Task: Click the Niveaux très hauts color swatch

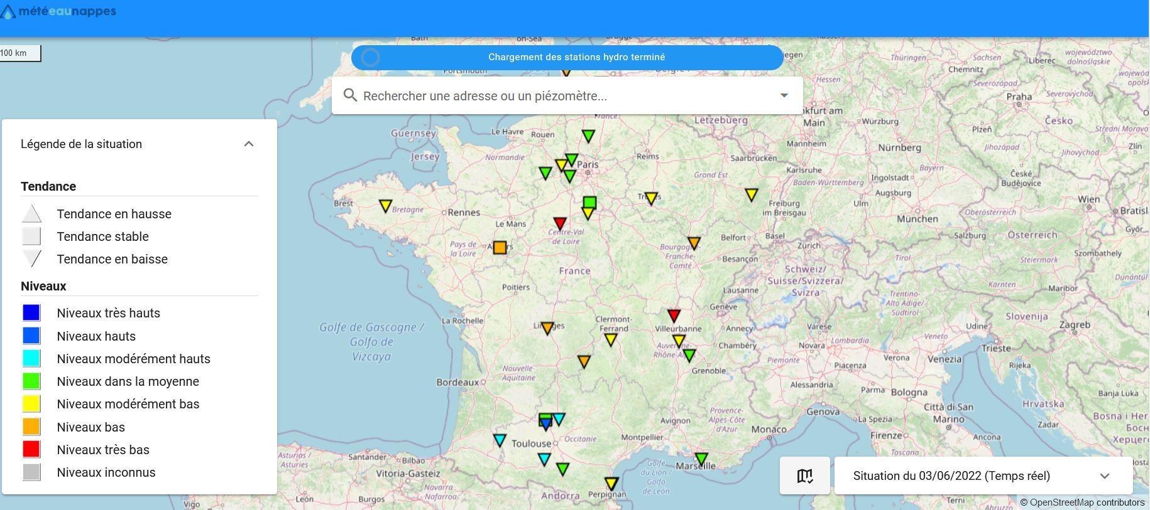Action: tap(31, 312)
